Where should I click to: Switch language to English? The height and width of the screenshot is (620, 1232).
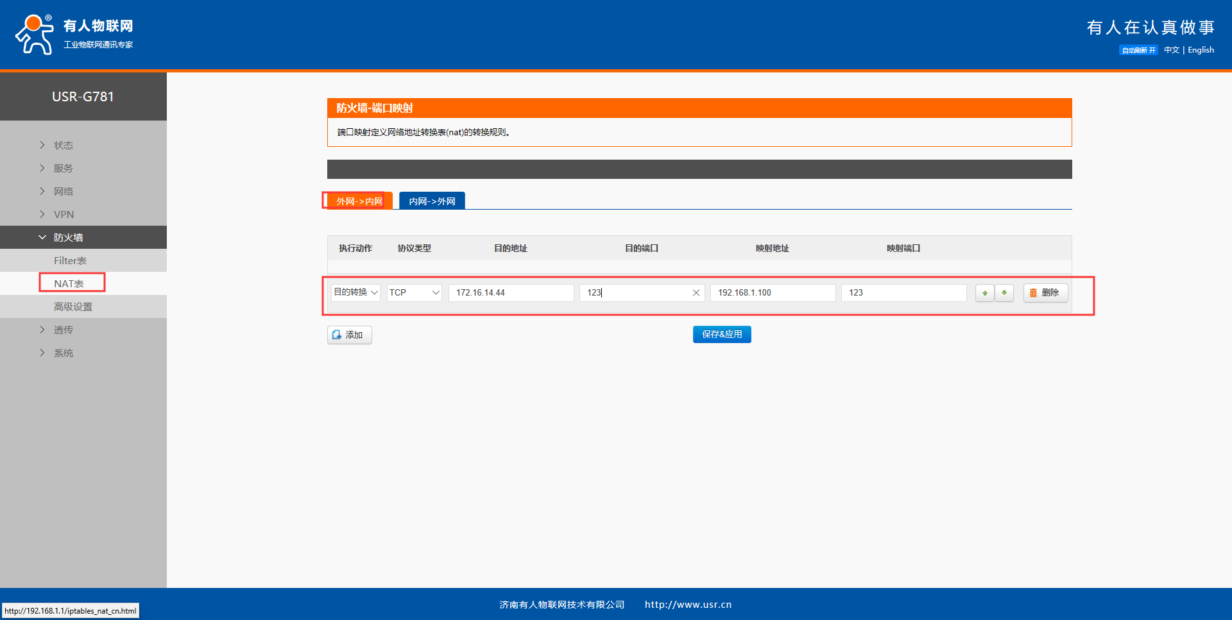click(1201, 50)
